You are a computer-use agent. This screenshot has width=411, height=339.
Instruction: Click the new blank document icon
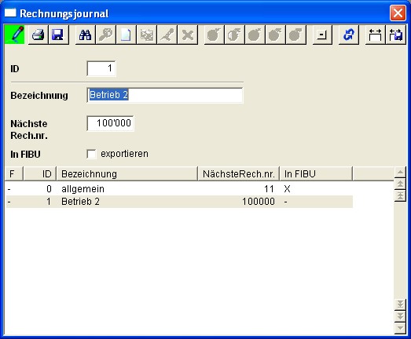click(126, 35)
